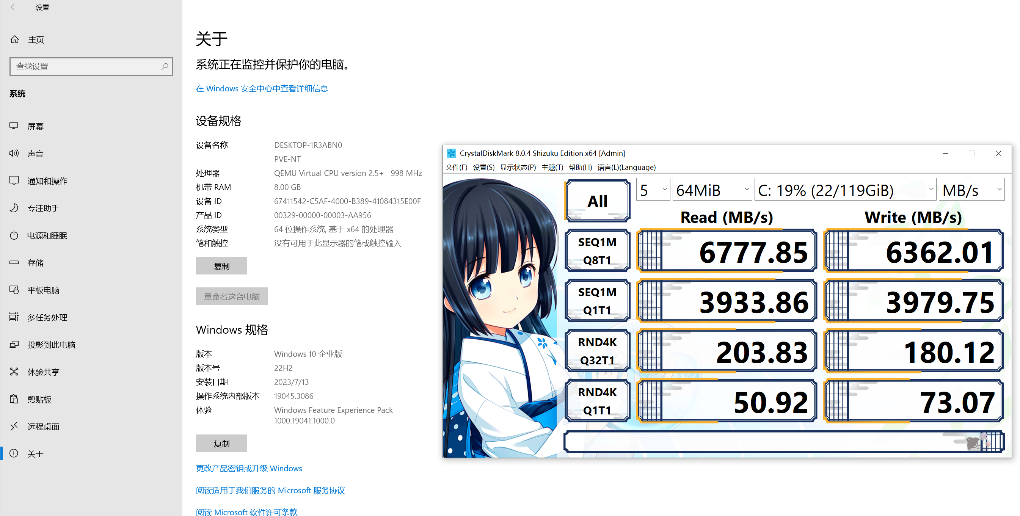Image resolution: width=1020 pixels, height=516 pixels.
Task: Click the Home icon in Settings sidebar
Action: pos(15,39)
